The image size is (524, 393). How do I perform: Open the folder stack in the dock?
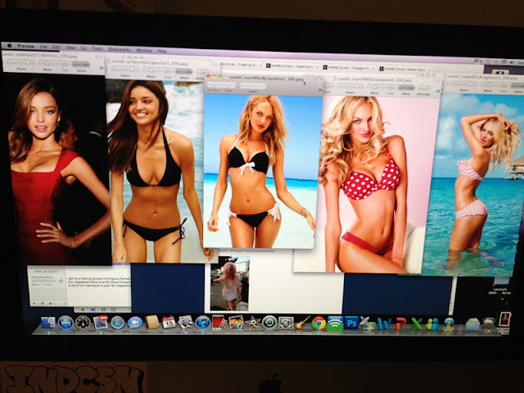[472, 324]
